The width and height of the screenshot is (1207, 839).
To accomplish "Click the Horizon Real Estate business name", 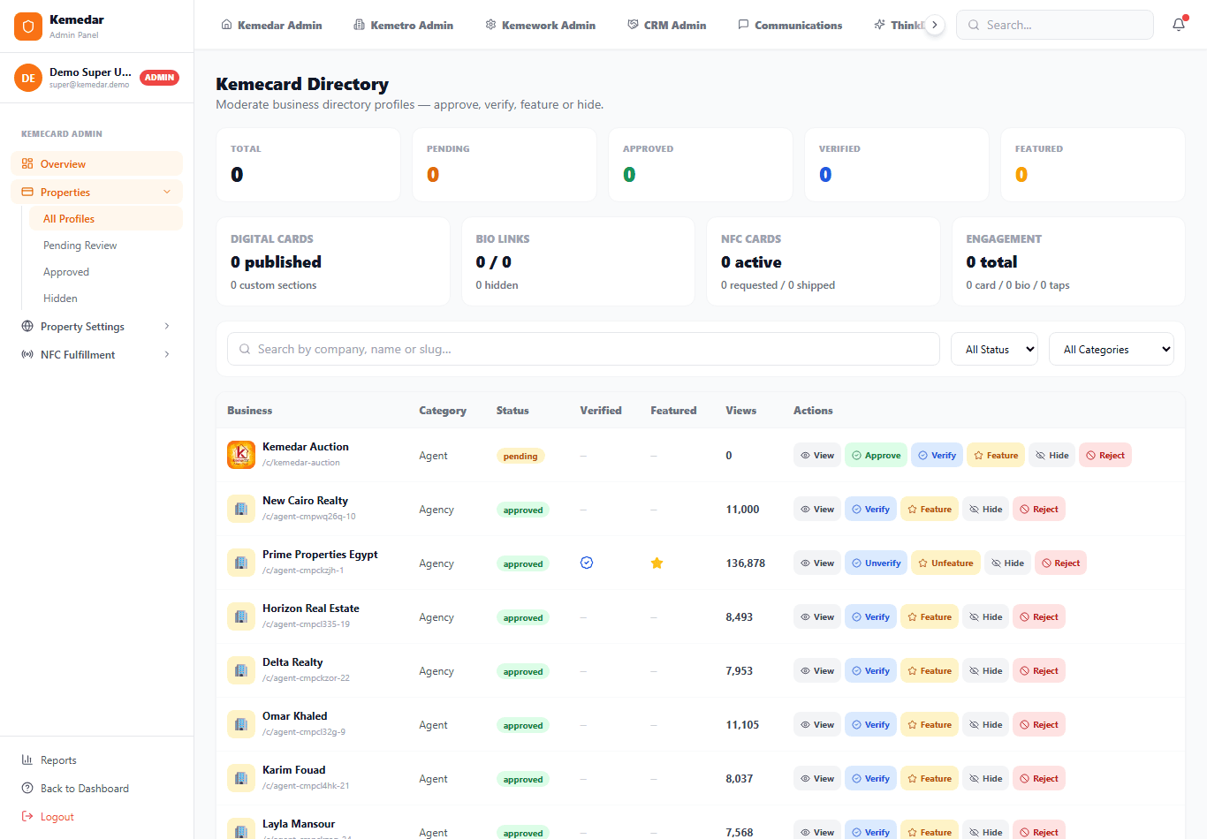I will [x=311, y=608].
